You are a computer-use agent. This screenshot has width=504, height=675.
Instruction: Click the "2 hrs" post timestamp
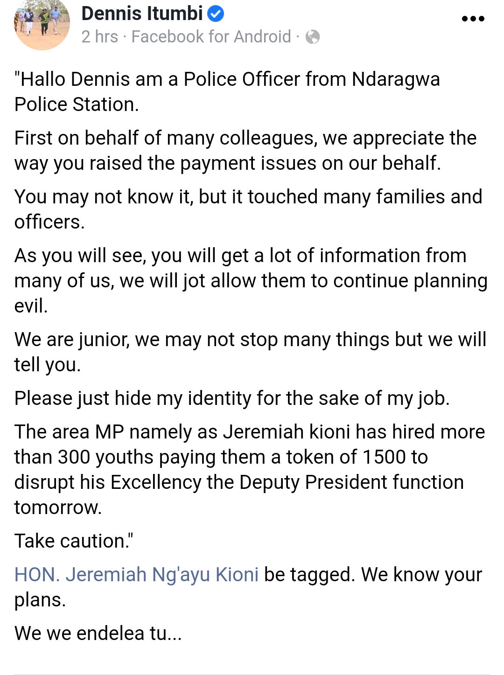(99, 36)
